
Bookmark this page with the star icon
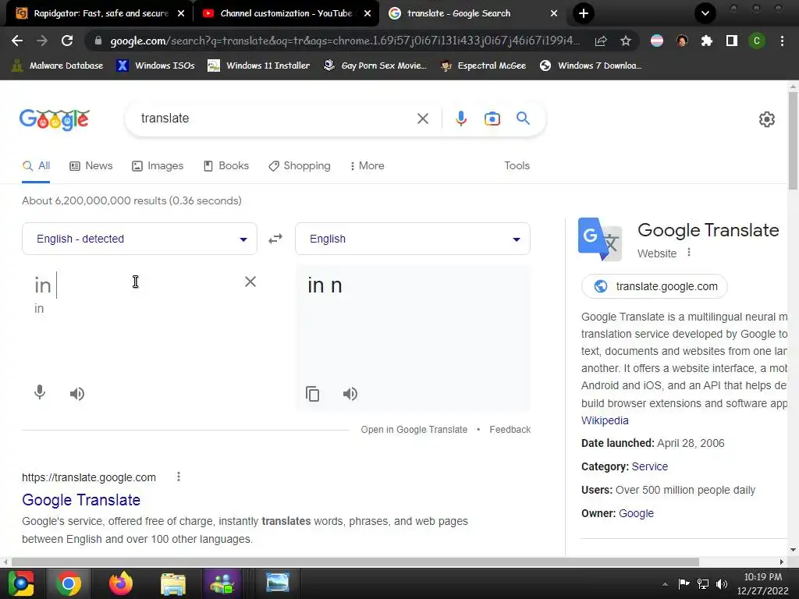626,41
